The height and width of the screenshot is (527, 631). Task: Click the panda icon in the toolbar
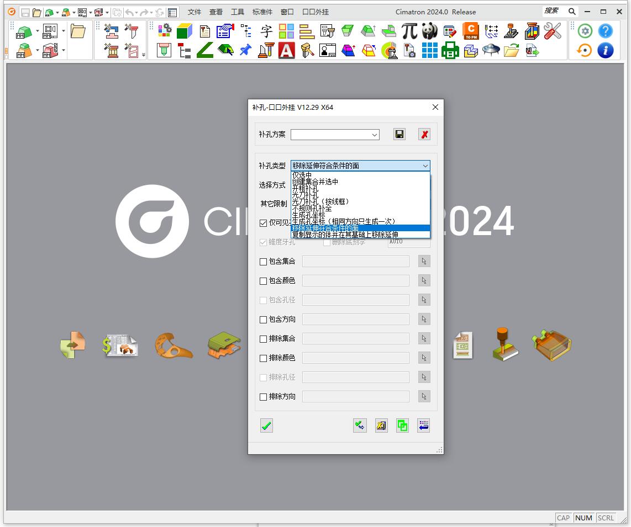(429, 31)
